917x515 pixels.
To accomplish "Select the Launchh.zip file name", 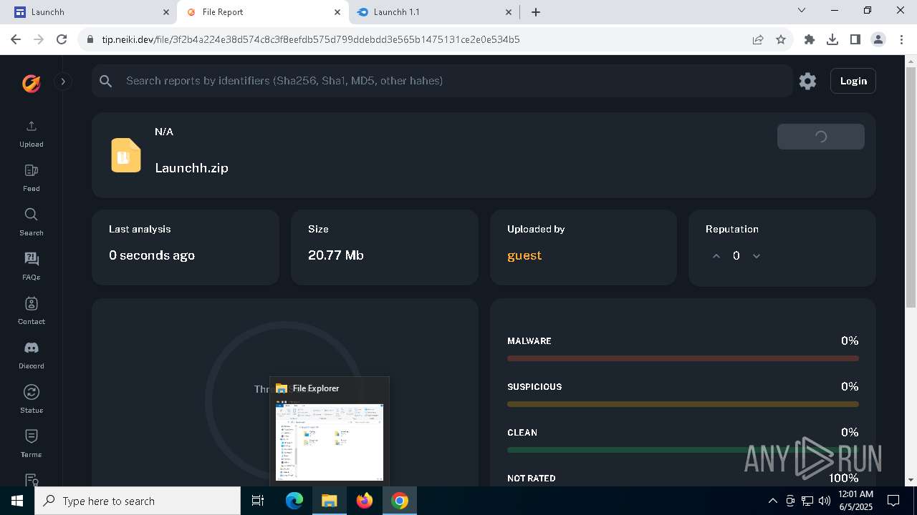I will pos(191,168).
